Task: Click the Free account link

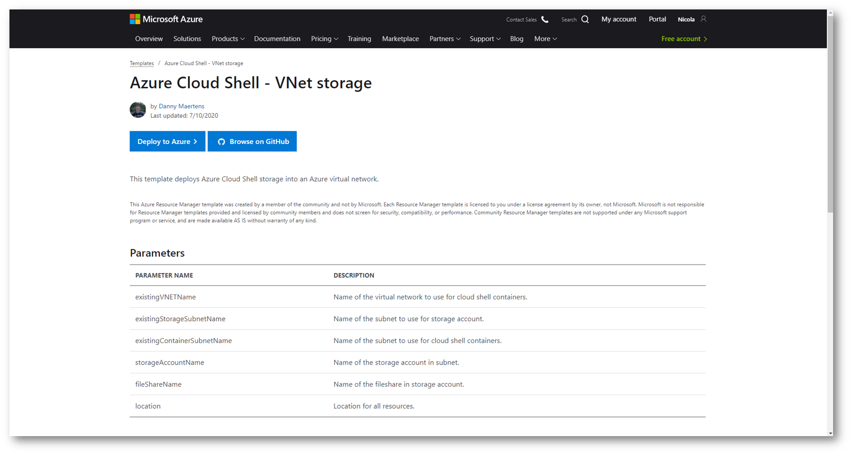Action: click(x=684, y=39)
